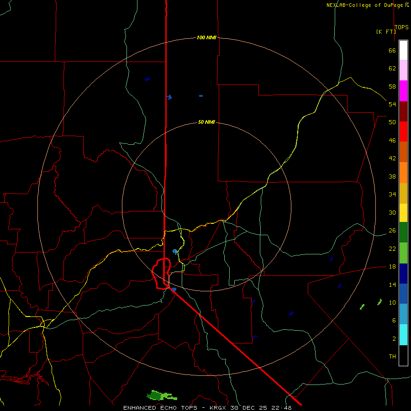Click the KRGX 30 DEC 25 22:48 timestamp
411x411 pixels.
(250, 408)
